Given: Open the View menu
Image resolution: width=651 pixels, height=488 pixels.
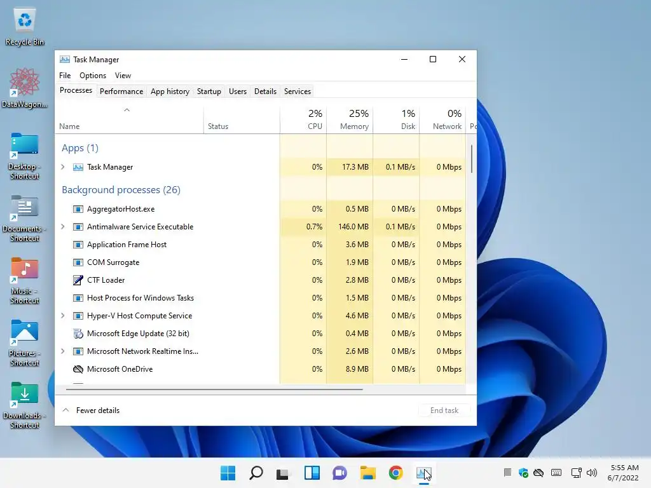Looking at the screenshot, I should pyautogui.click(x=123, y=76).
